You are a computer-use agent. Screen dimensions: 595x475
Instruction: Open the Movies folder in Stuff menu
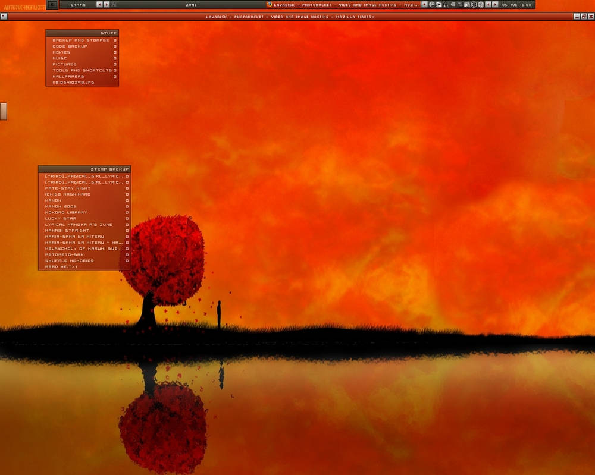[82, 52]
